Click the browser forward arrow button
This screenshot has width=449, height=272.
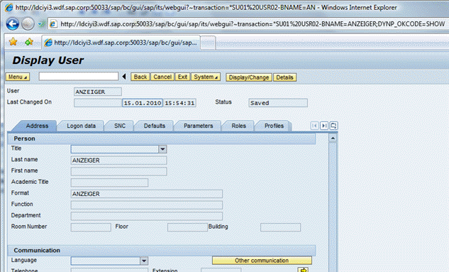pyautogui.click(x=28, y=23)
